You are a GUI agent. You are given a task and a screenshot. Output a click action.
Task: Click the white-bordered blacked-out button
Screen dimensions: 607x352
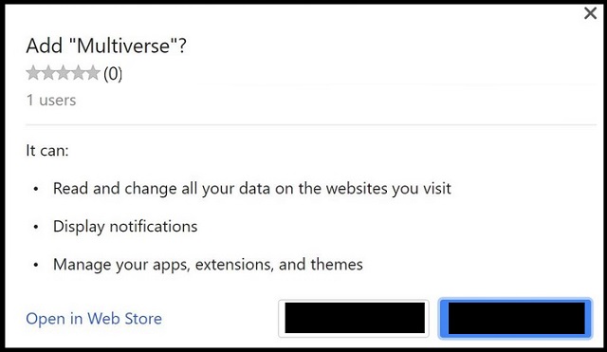354,318
